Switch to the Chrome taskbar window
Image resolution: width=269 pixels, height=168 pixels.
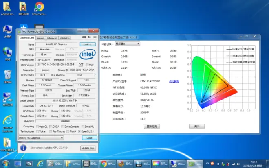(108, 164)
